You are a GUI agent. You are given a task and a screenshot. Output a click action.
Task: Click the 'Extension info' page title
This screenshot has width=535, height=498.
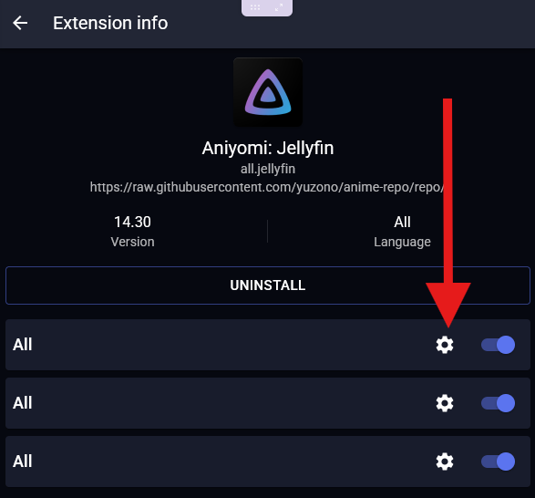pos(110,23)
